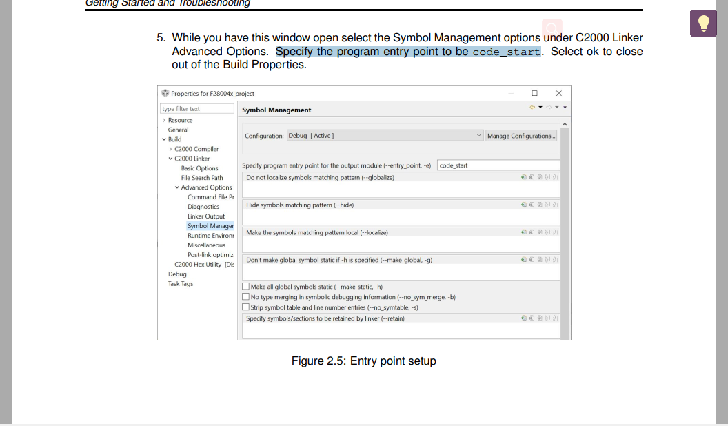Move the --hide entry up
728x426 pixels.
pyautogui.click(x=547, y=205)
